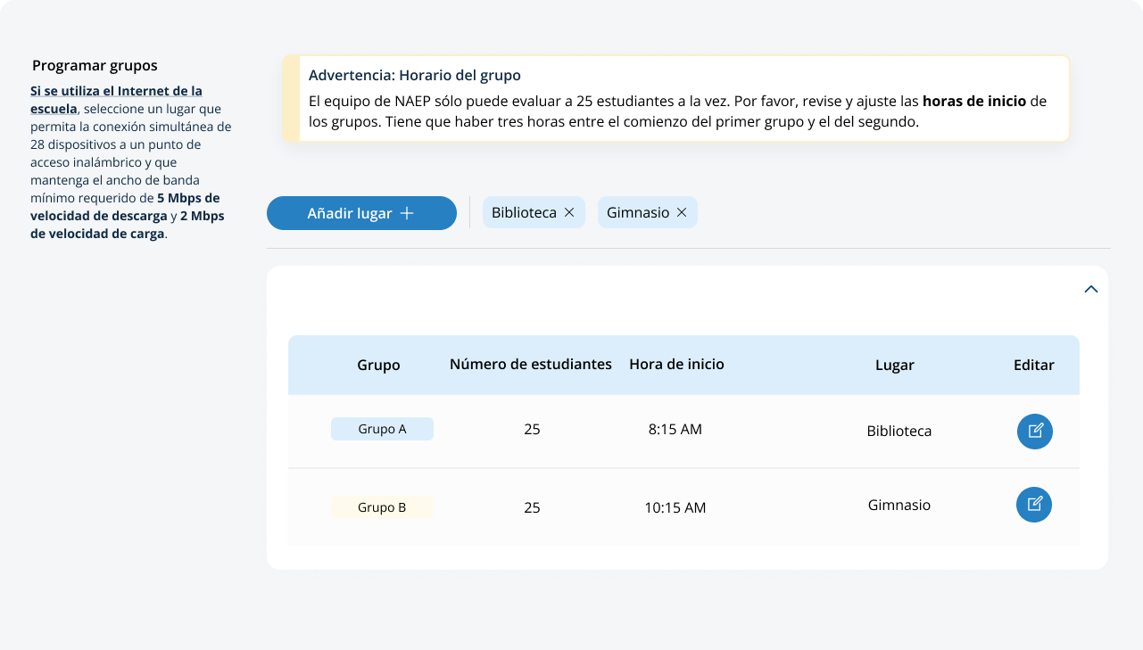Select the Biblioteca location chip label
The width and height of the screenshot is (1143, 650).
click(524, 213)
